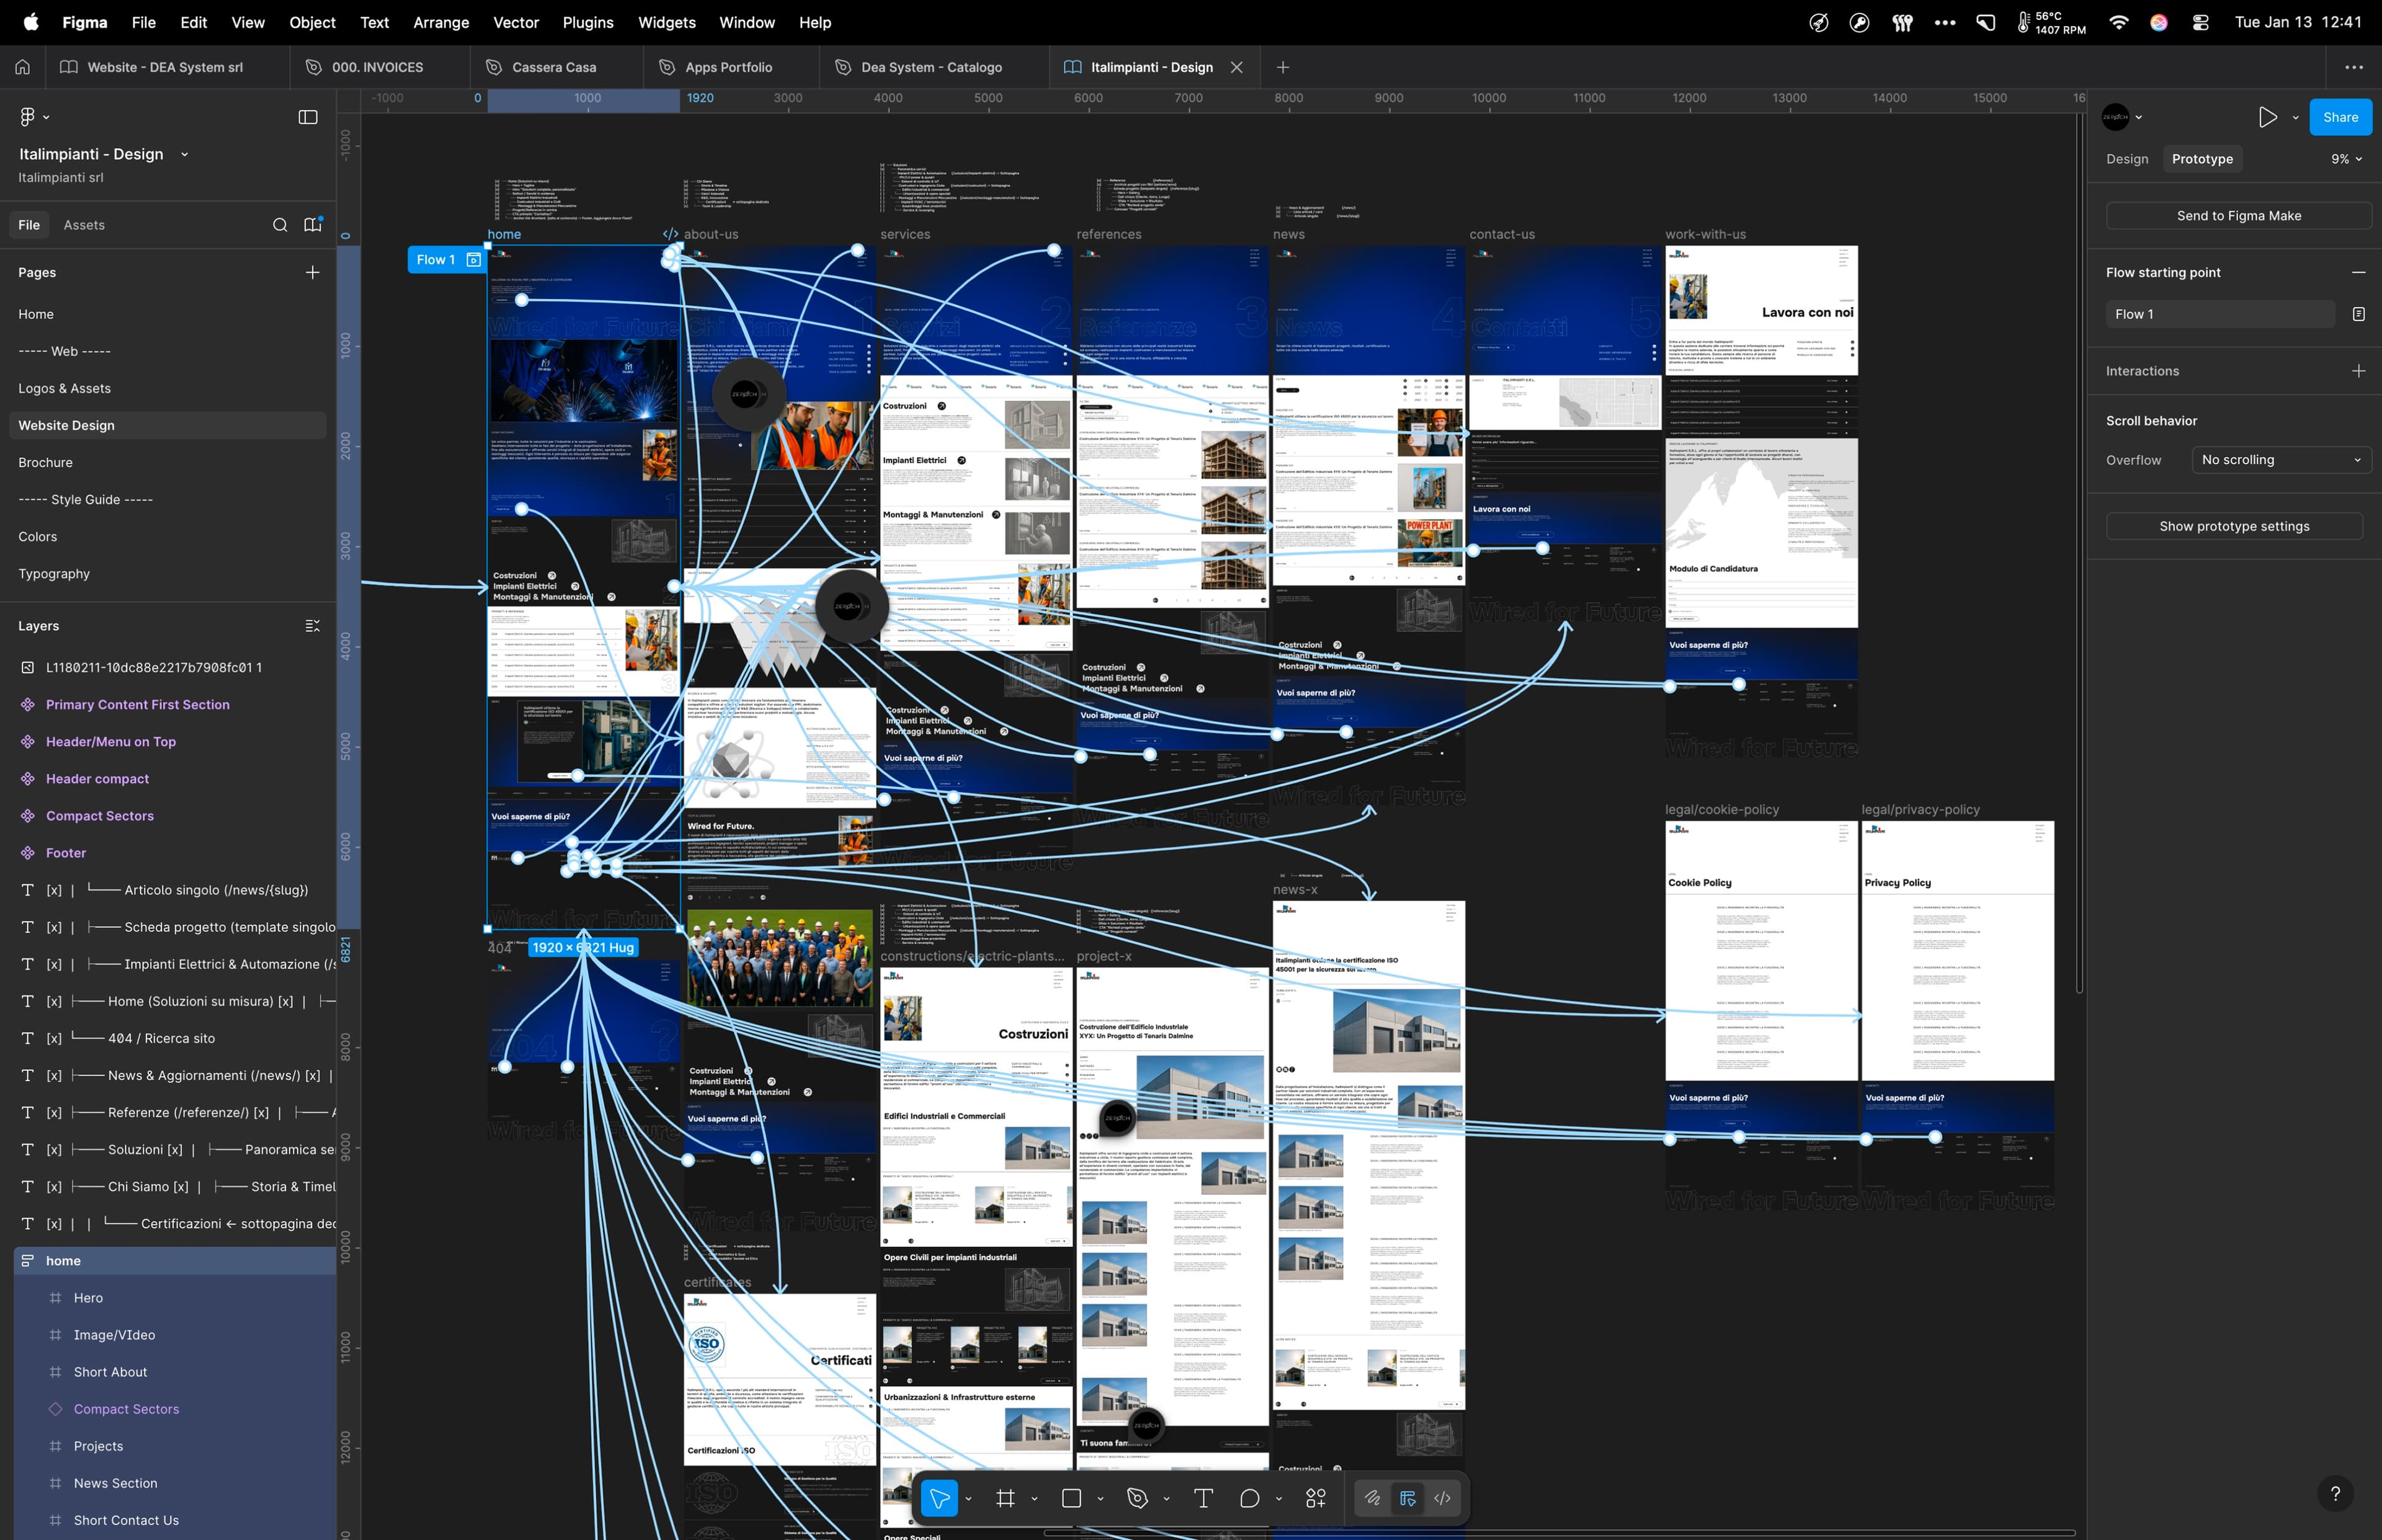Open macOS Control Center icon

pyautogui.click(x=2200, y=22)
